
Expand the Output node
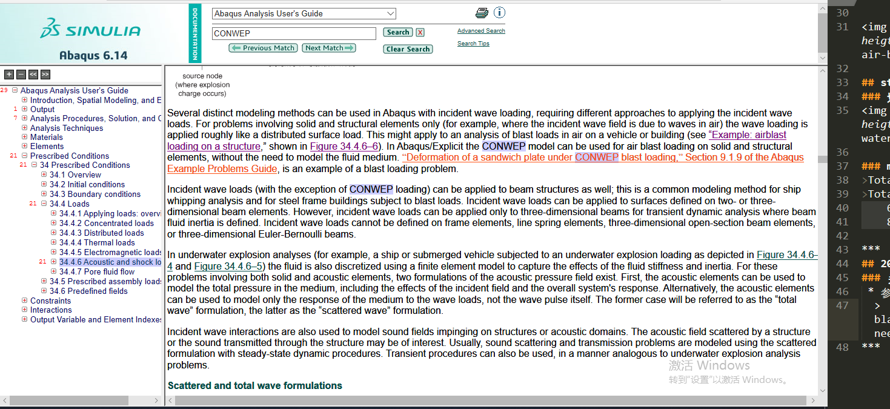24,109
